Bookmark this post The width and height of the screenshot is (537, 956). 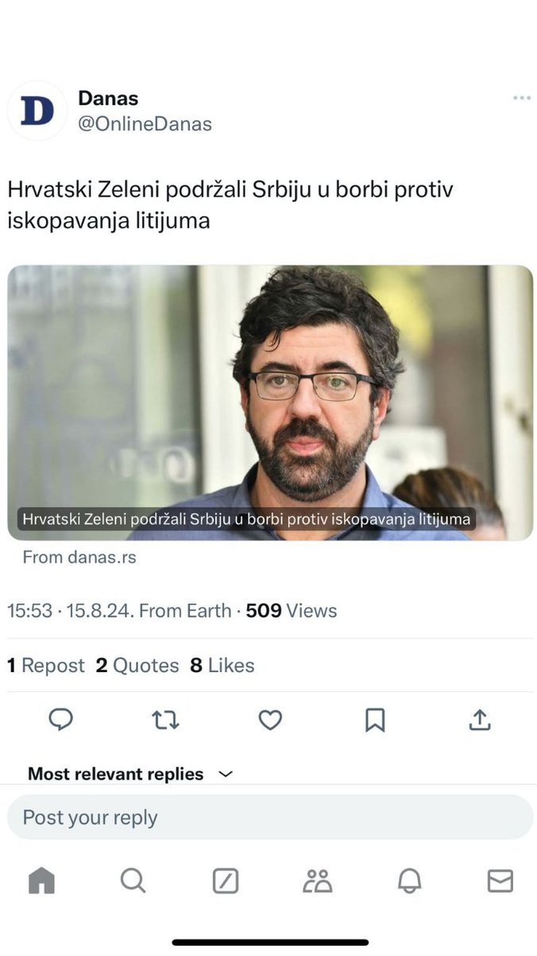click(x=375, y=721)
